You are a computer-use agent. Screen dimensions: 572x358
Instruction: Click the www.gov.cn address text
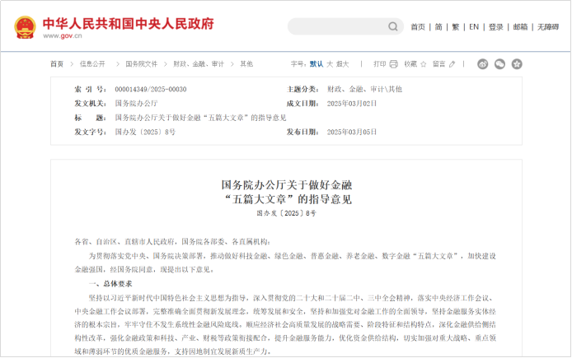tap(63, 35)
